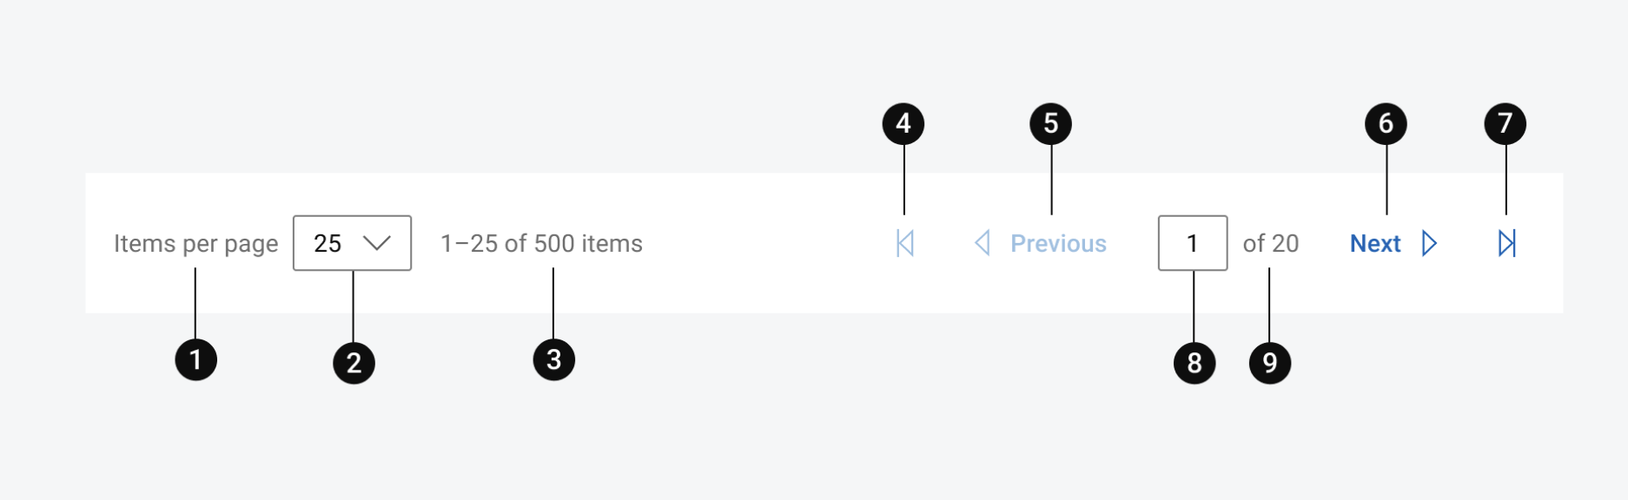Click the value 25 in the select box
Viewport: 1628px width, 500px height.
coord(328,243)
